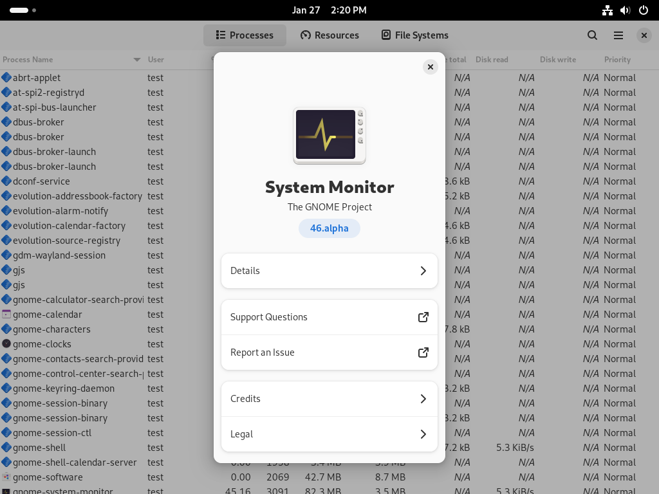The image size is (659, 494).
Task: Select the gnome-shell process name
Action: (39, 448)
